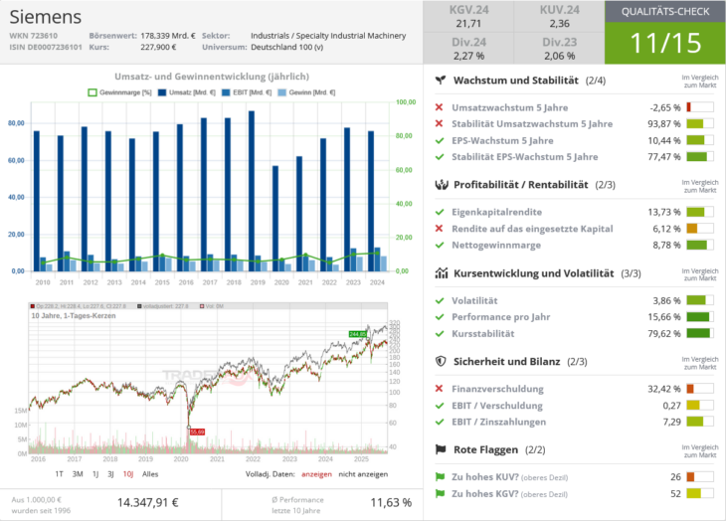The height and width of the screenshot is (521, 726).
Task: Click market comparison bar for Zu hohes KGV
Action: coord(699,494)
